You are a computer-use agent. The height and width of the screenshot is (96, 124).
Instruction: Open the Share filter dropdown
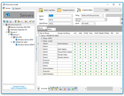tap(72, 20)
